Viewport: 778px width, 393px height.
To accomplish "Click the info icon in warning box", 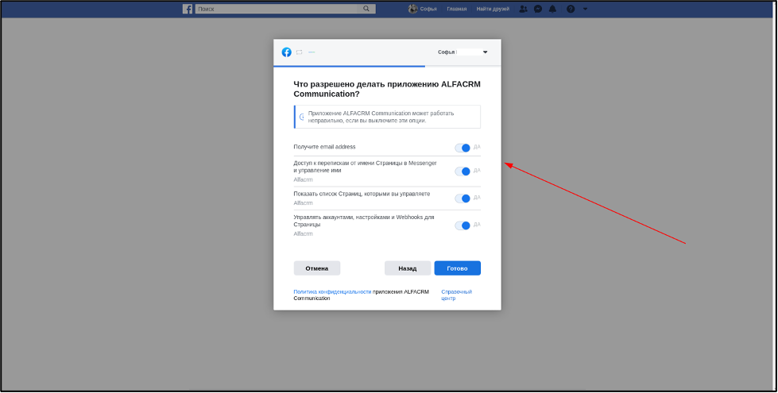I will pyautogui.click(x=302, y=117).
